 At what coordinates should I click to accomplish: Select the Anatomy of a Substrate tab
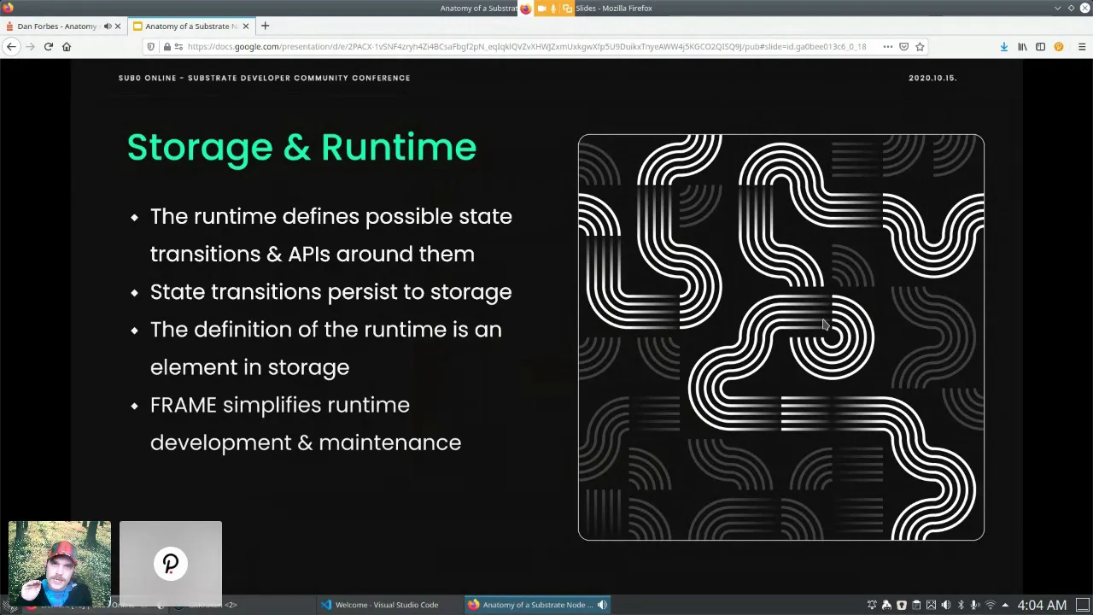click(190, 26)
